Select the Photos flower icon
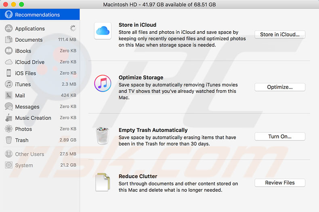The width and height of the screenshot is (319, 212). (x=8, y=129)
